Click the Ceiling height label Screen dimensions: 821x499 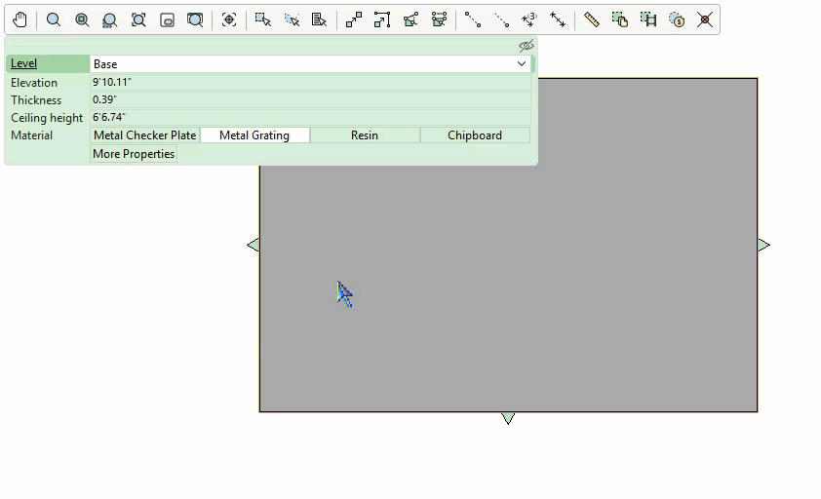pyautogui.click(x=47, y=118)
